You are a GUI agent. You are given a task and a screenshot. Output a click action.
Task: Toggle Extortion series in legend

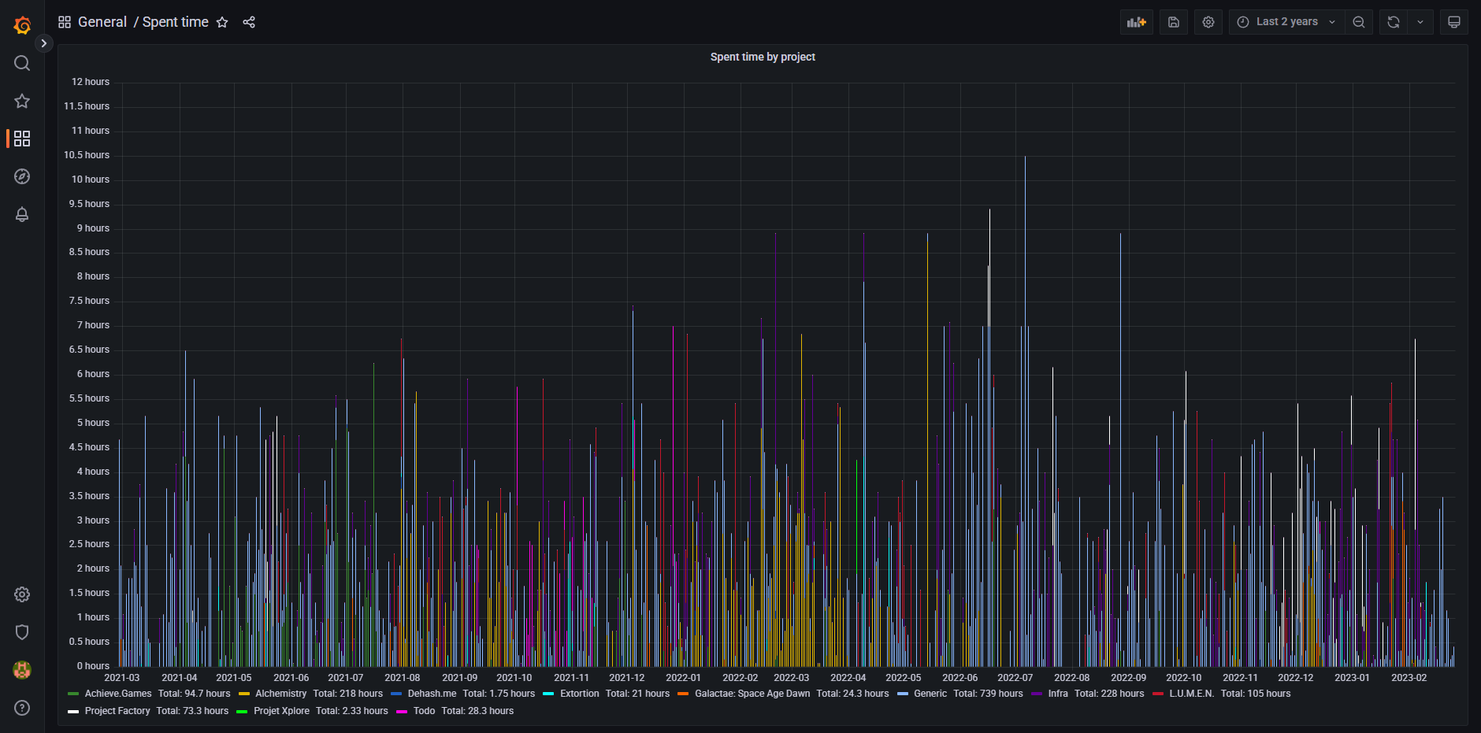click(580, 694)
